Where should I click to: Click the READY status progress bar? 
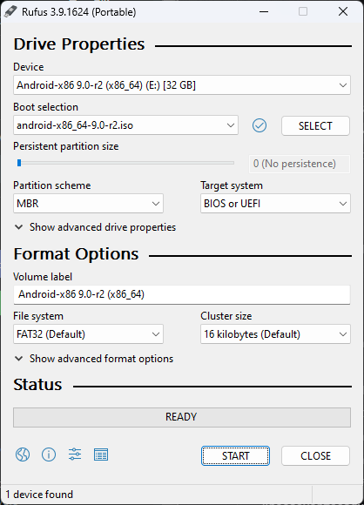tap(182, 417)
